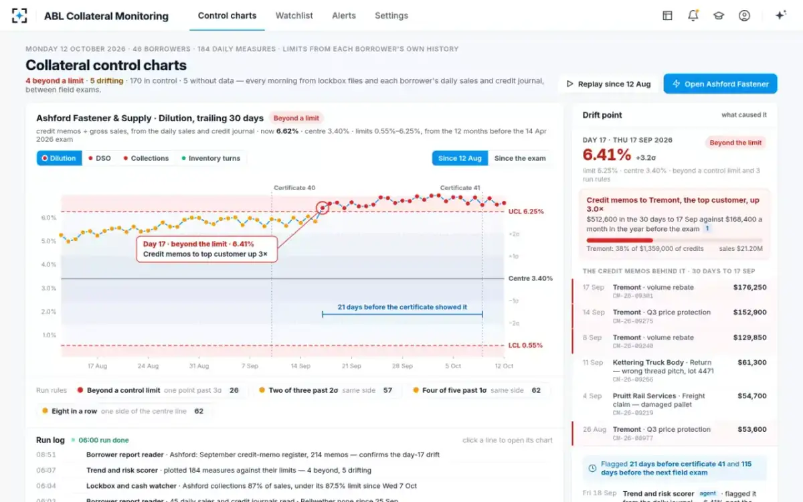Click the UCL 6.25% label
Screen dimensions: 803x502
point(526,212)
